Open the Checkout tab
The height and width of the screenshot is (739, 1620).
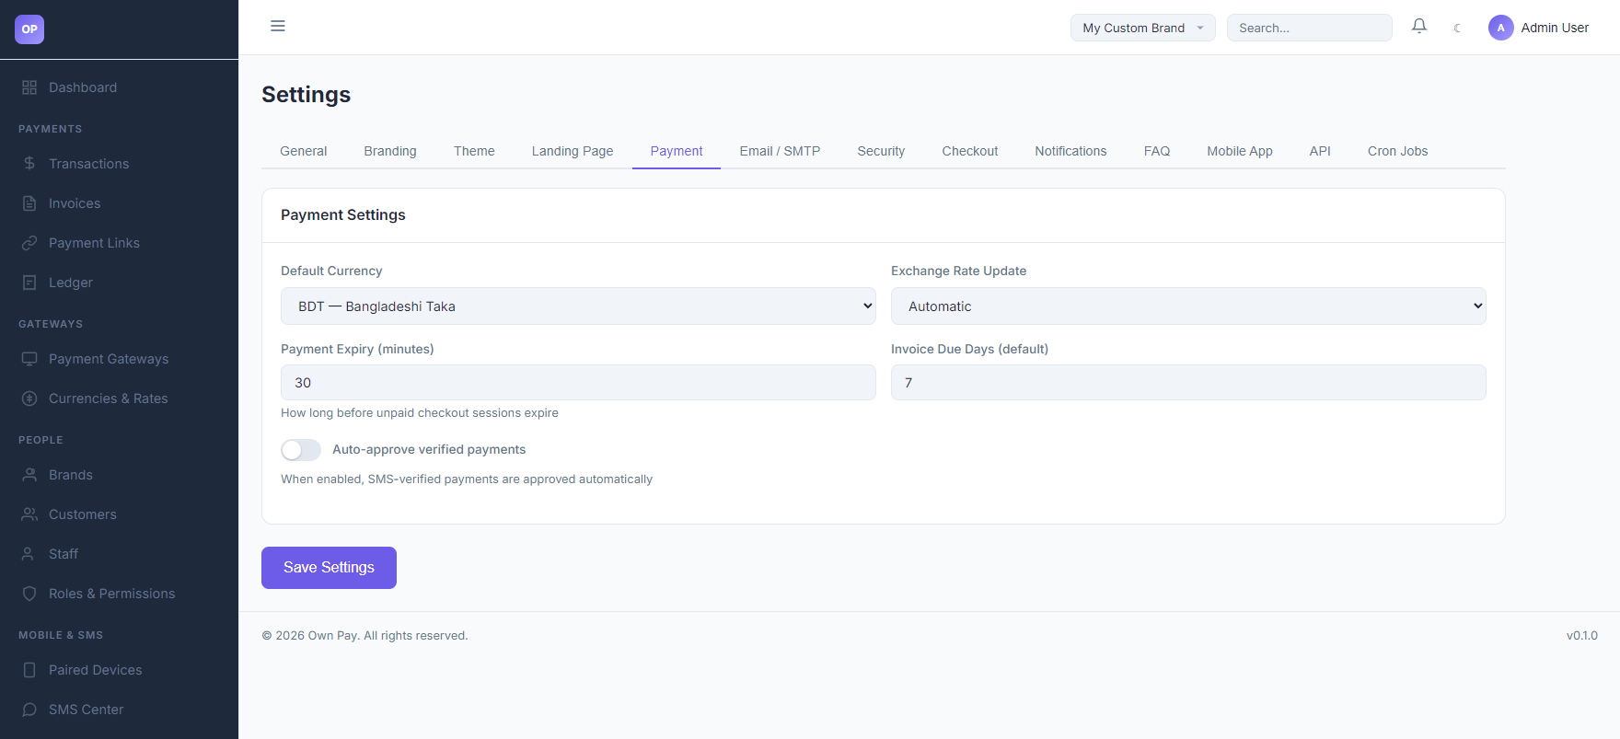coord(969,151)
